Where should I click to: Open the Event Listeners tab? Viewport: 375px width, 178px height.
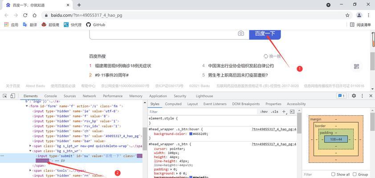tap(215, 104)
